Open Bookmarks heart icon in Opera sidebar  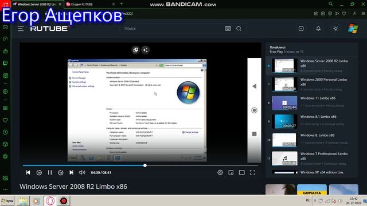tap(5, 120)
